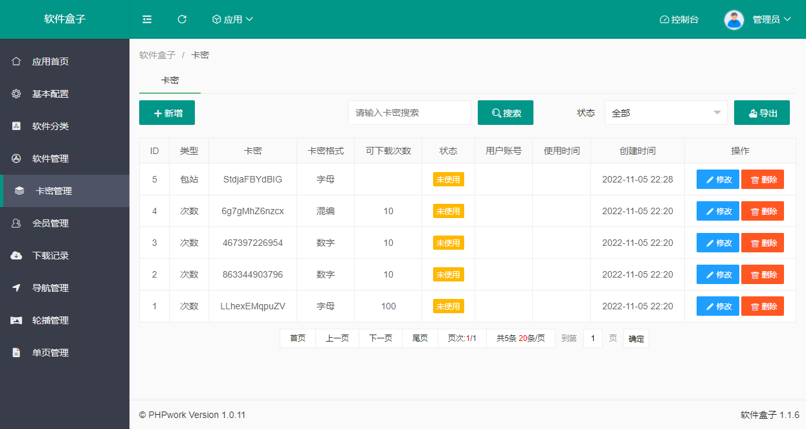Click the 下一页 pagination link
Image resolution: width=806 pixels, height=429 pixels.
pyautogui.click(x=381, y=338)
